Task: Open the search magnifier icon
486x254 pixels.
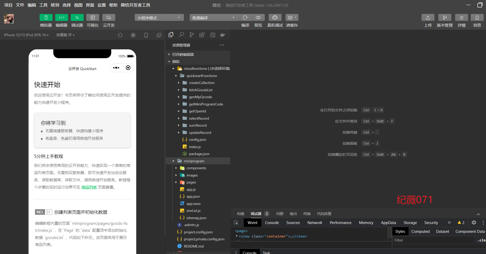Action: (181, 35)
